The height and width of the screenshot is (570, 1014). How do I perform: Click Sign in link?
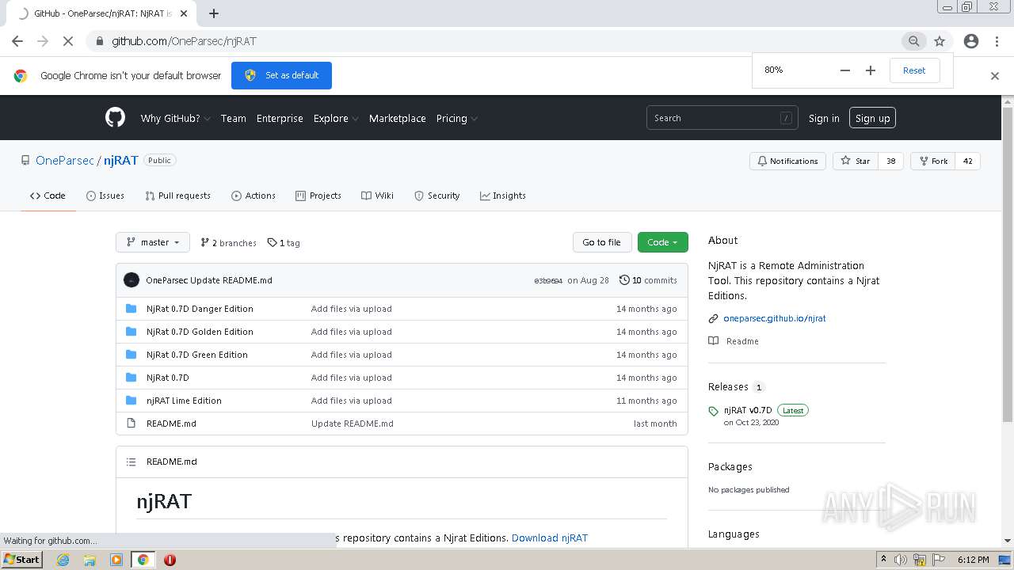[x=824, y=118]
